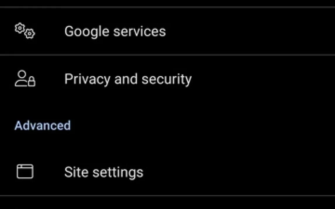Click the person-with-lock Privacy icon

pyautogui.click(x=25, y=79)
